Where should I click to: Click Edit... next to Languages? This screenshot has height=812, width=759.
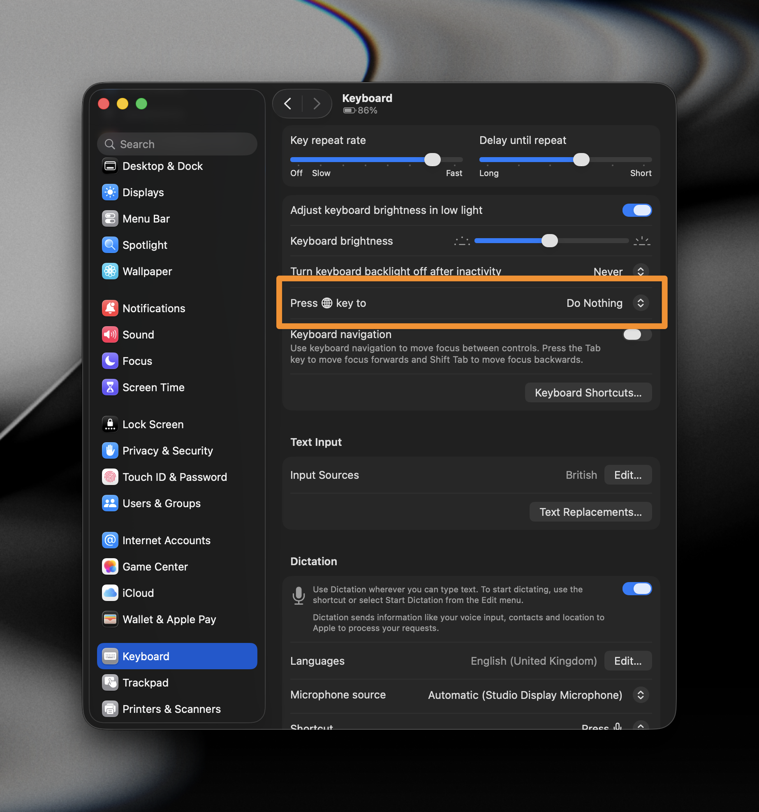pyautogui.click(x=628, y=661)
